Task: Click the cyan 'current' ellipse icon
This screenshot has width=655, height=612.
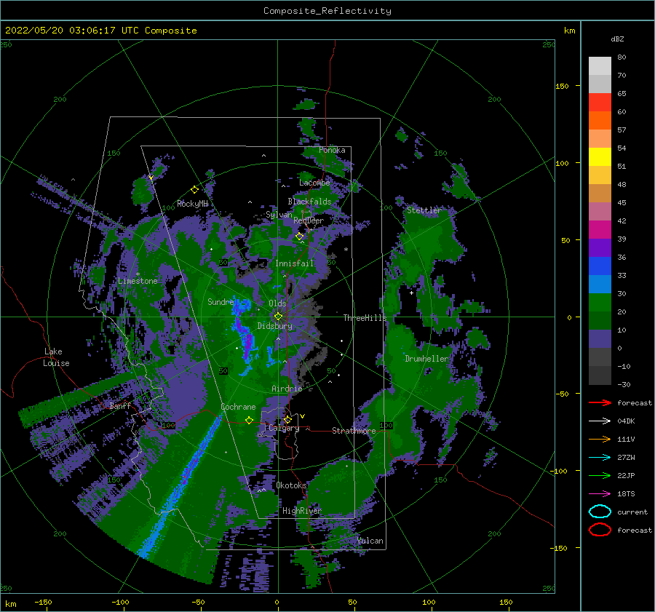Action: (x=600, y=512)
